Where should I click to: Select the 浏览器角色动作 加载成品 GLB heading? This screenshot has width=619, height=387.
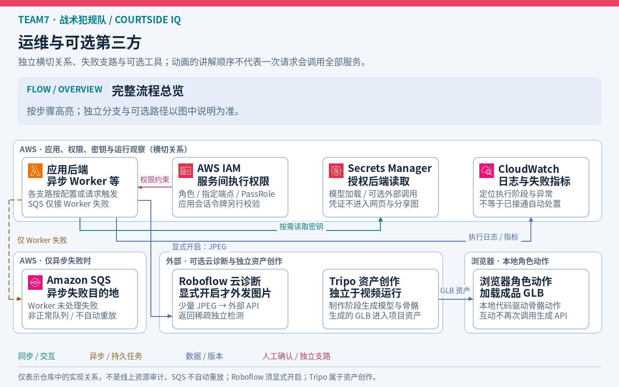pyautogui.click(x=516, y=287)
